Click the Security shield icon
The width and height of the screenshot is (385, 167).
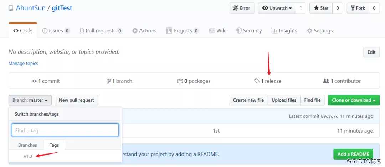coord(238,31)
